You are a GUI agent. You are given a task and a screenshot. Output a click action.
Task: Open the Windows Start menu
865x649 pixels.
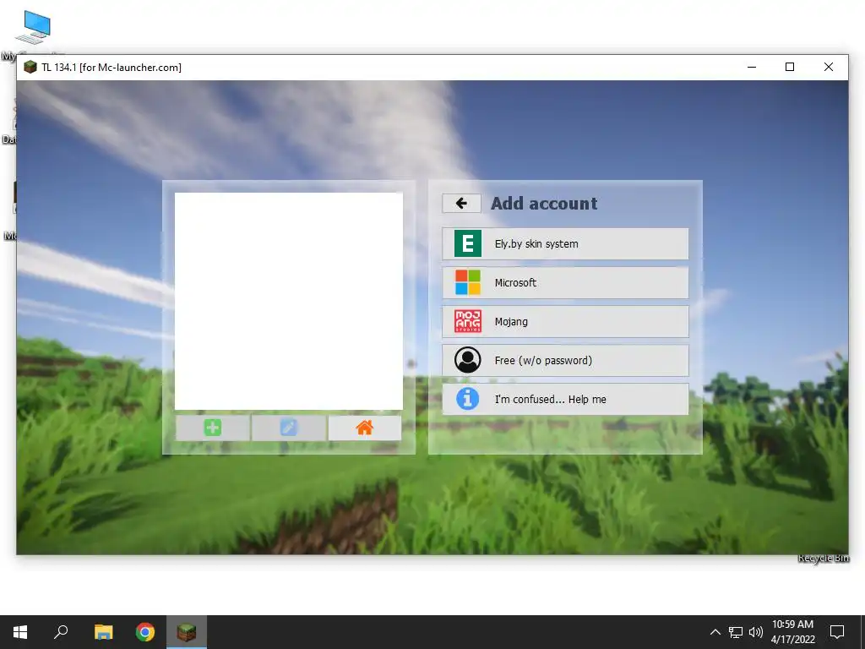tap(20, 632)
